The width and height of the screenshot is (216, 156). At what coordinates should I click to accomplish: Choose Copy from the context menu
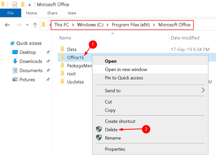(150, 110)
